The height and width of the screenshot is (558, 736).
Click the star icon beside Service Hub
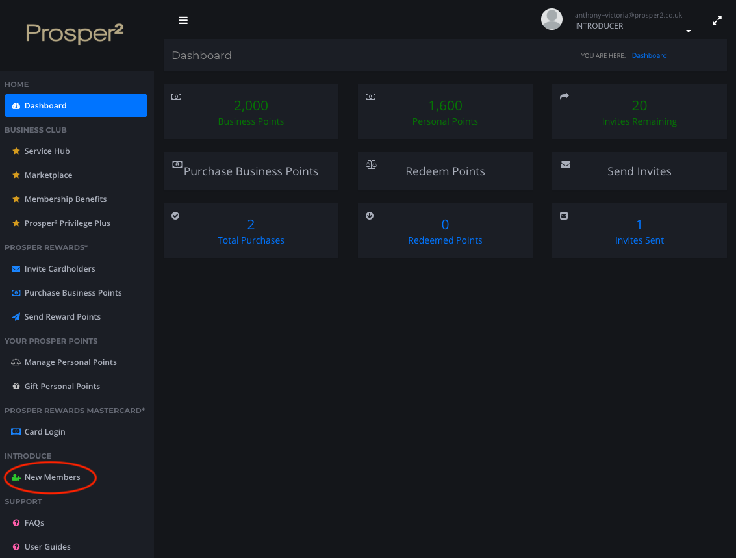pyautogui.click(x=16, y=151)
